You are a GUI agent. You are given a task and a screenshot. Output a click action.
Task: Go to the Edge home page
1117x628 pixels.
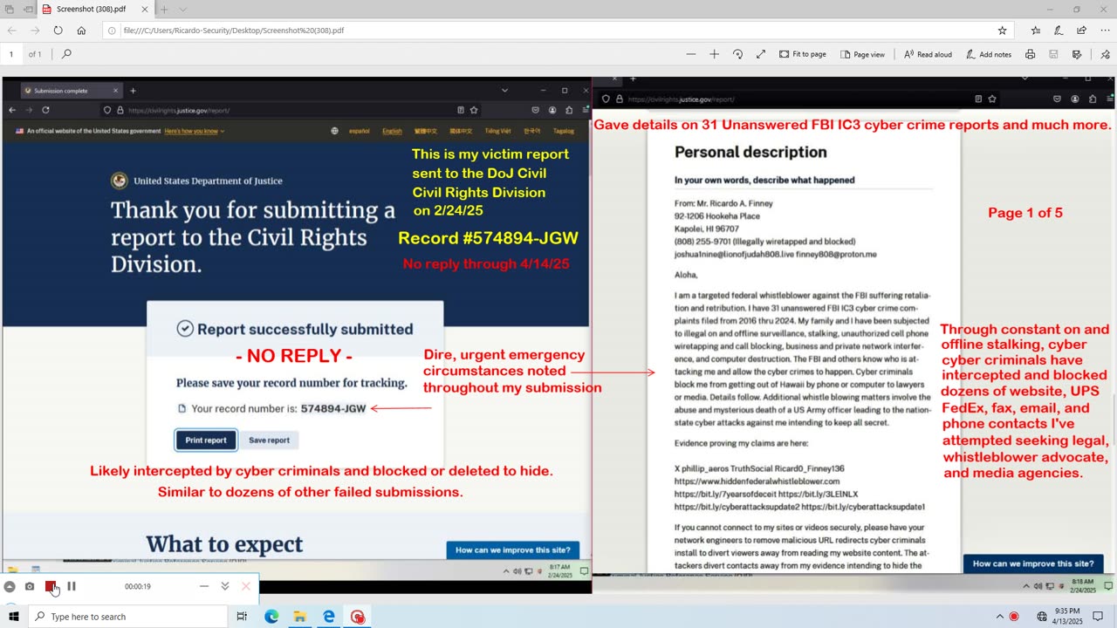[x=81, y=30]
